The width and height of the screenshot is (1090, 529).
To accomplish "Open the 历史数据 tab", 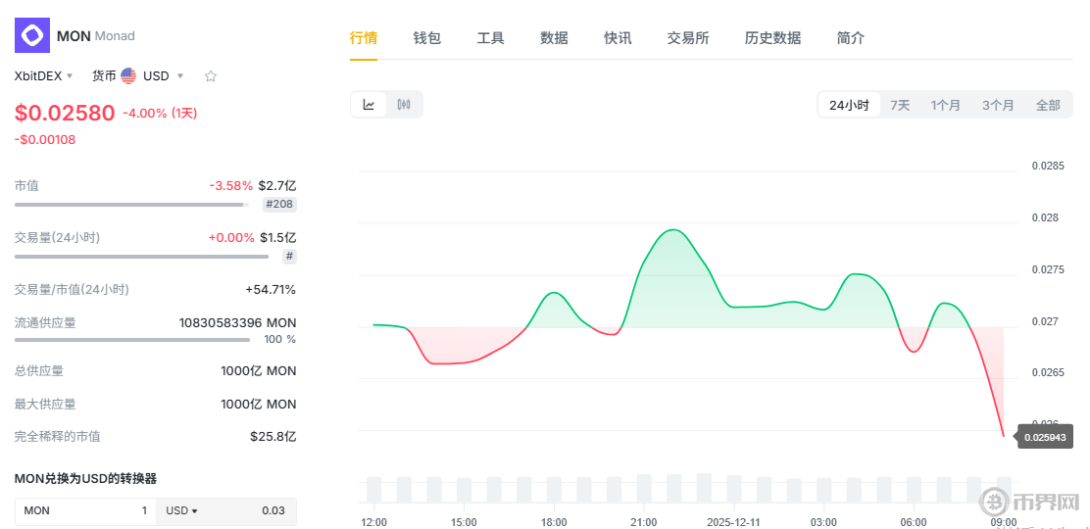I will (x=772, y=38).
